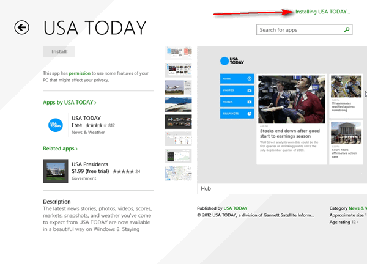Click the Stocks end down headline
Viewport: 367px width, 264px height.
coord(290,133)
